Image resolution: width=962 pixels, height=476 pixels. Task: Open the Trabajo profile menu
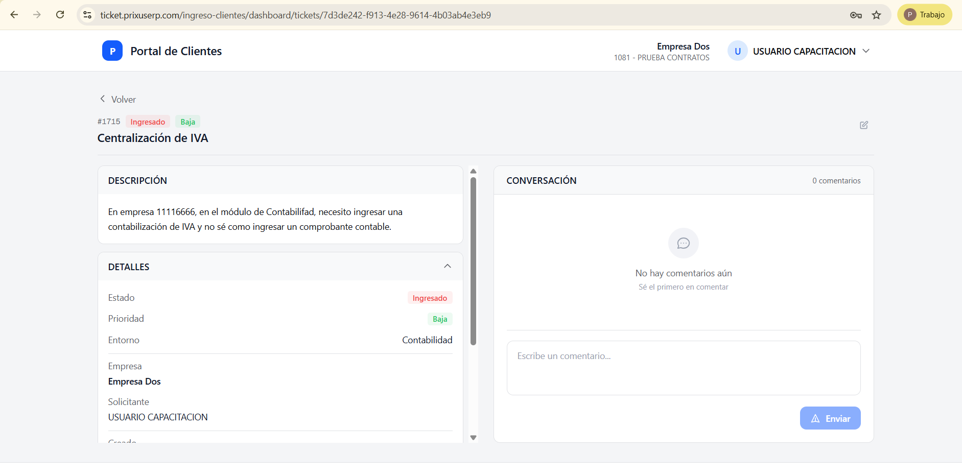[925, 15]
